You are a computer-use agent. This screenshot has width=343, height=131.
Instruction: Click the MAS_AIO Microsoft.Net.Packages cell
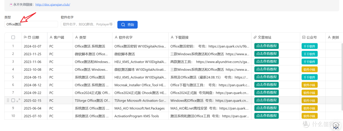(140, 108)
